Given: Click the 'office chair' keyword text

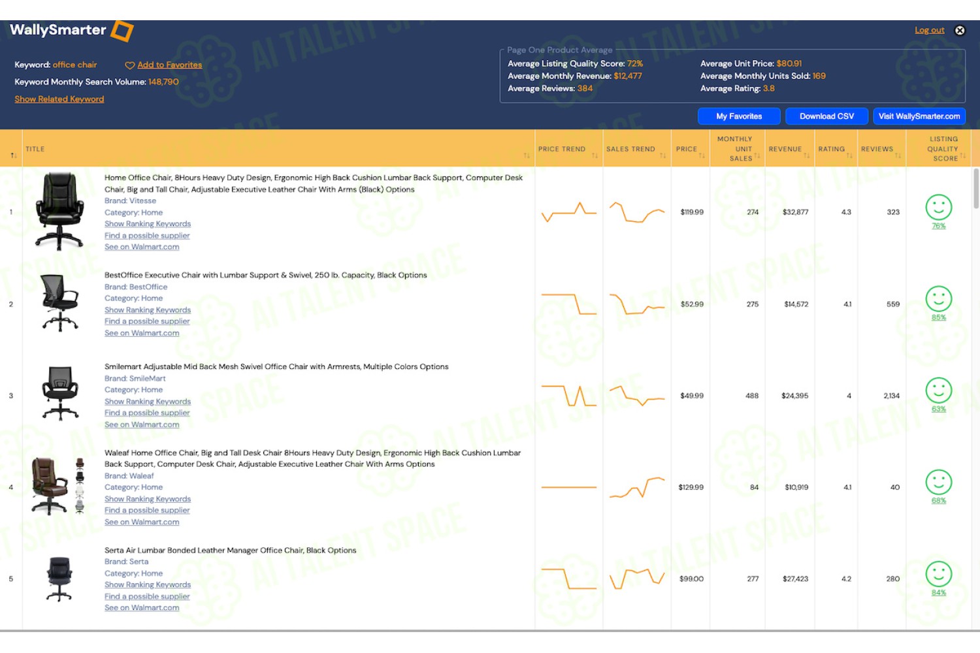Looking at the screenshot, I should point(75,65).
